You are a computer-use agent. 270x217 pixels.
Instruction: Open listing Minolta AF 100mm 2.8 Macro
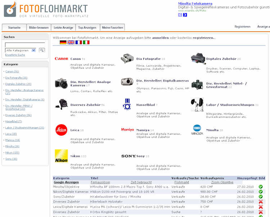130,187
